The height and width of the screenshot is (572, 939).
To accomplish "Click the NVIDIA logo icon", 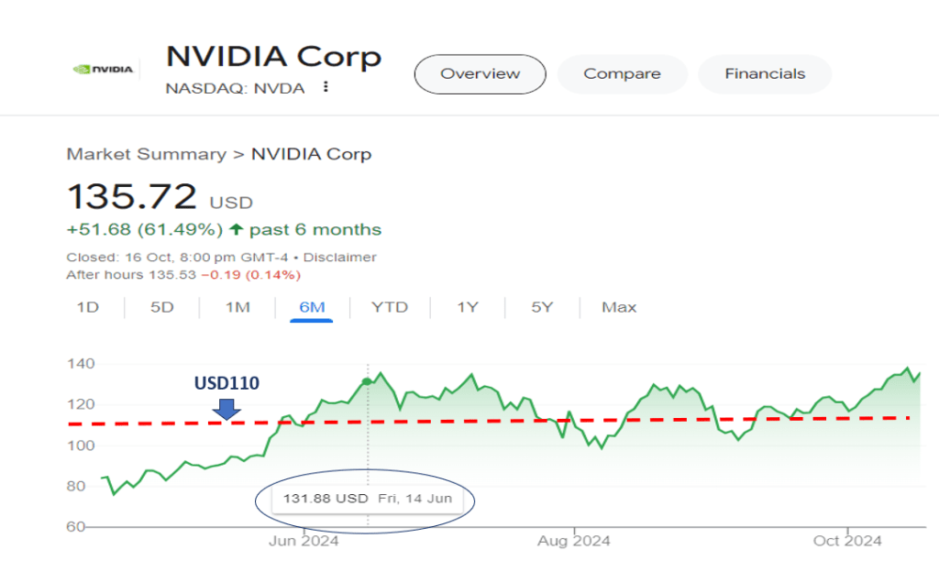I will [104, 69].
